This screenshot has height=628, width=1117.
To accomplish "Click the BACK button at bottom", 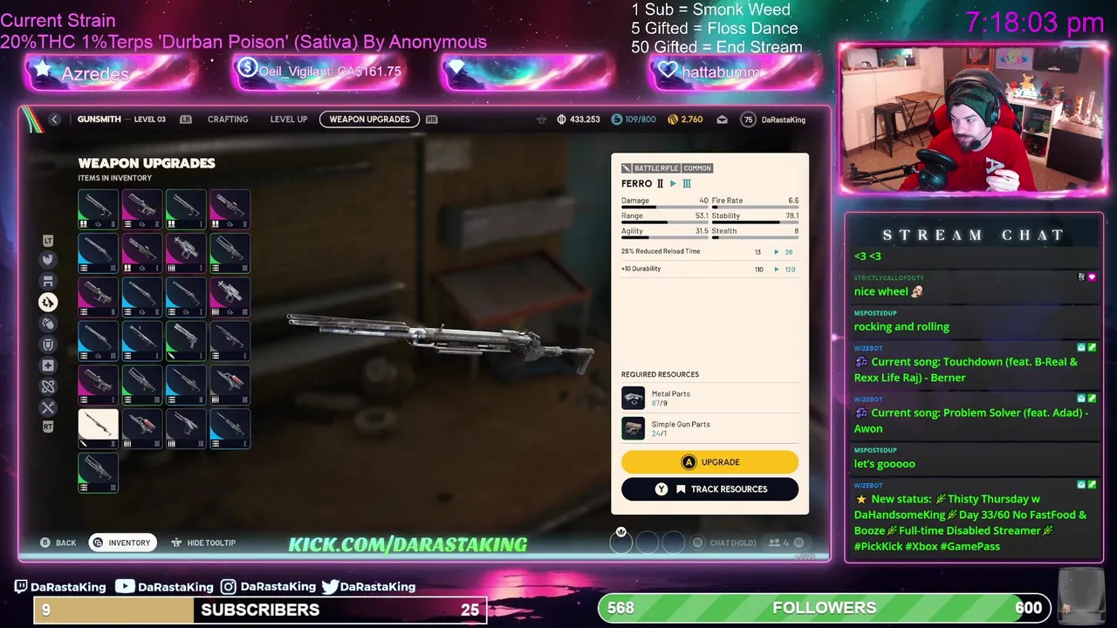I will click(58, 543).
